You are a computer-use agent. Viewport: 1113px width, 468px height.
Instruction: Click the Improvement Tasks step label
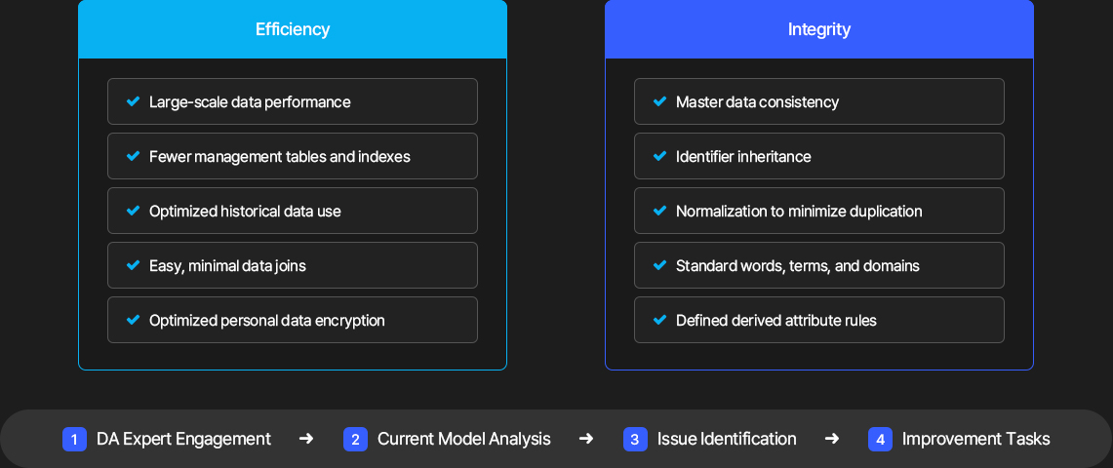pos(976,439)
